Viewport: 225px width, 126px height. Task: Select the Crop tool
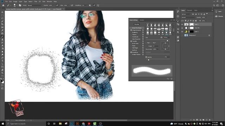[2, 24]
